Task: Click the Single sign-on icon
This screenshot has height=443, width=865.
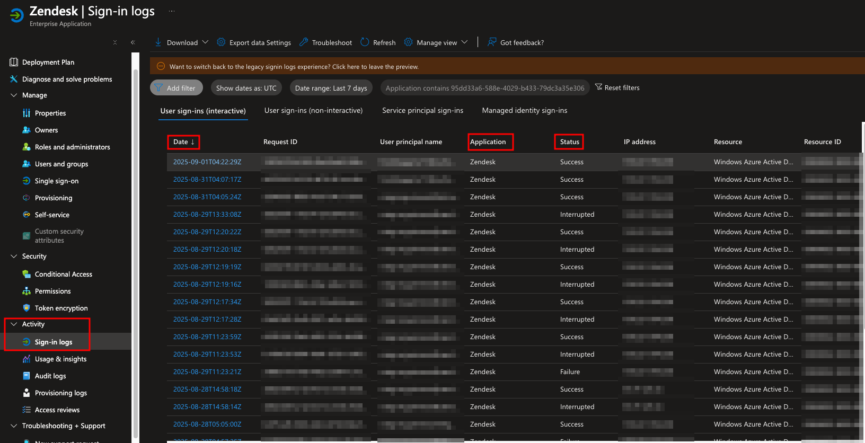Action: (27, 181)
